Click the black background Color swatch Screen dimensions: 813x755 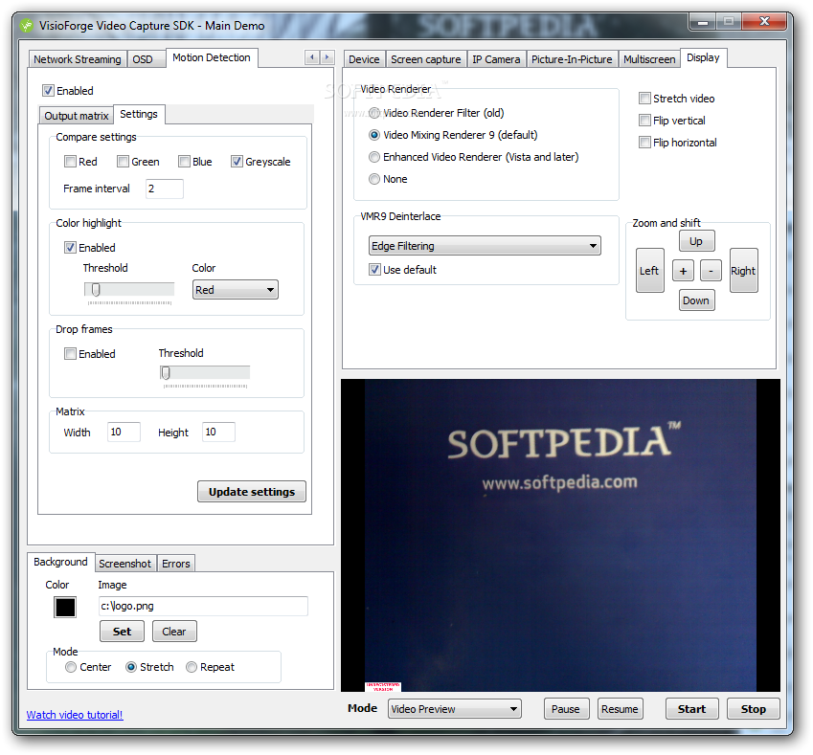65,607
